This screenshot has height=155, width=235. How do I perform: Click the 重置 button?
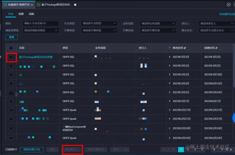pos(12,37)
